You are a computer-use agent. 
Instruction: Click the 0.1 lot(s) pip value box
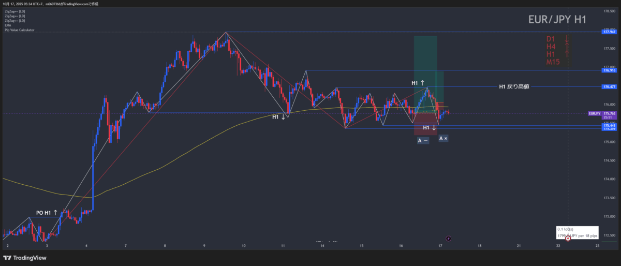tap(577, 232)
